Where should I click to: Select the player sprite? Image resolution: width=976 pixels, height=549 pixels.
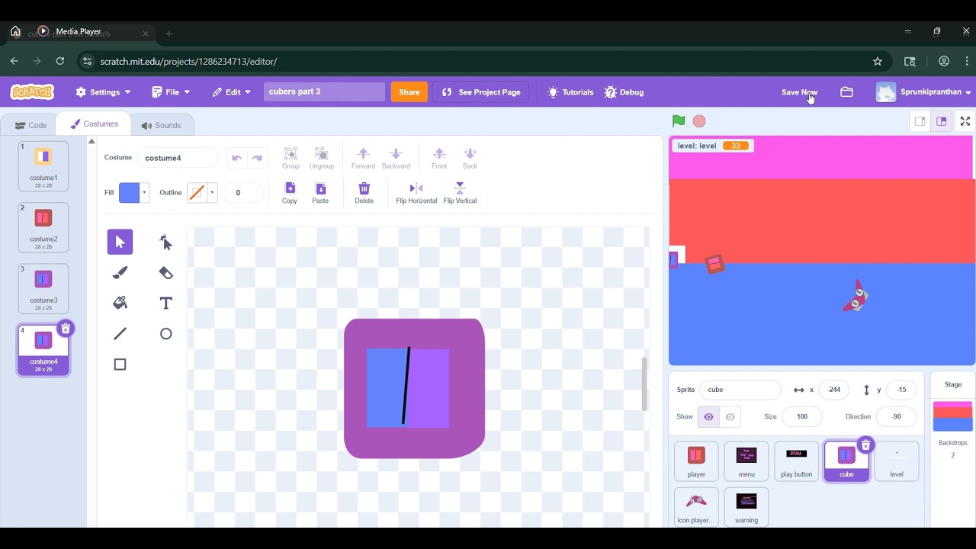pyautogui.click(x=696, y=461)
